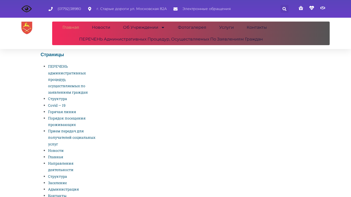
Task: Open the Фотогалерея menu item
Action: [192, 27]
